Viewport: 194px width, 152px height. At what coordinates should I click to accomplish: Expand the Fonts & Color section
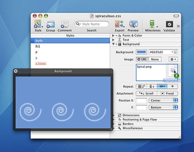[x=113, y=36]
